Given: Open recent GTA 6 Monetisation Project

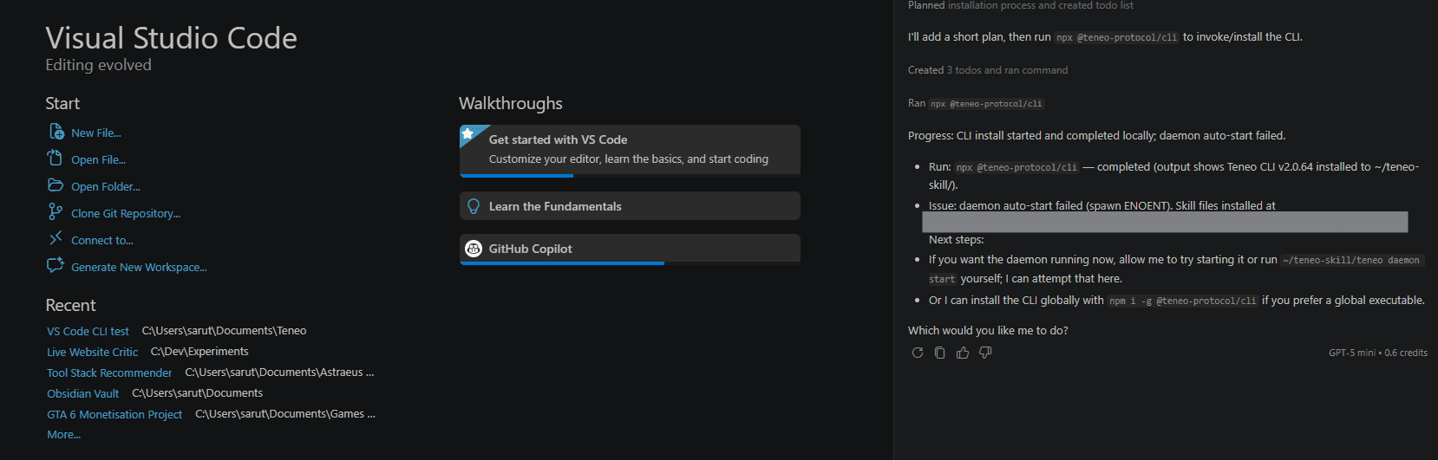Looking at the screenshot, I should tap(114, 414).
